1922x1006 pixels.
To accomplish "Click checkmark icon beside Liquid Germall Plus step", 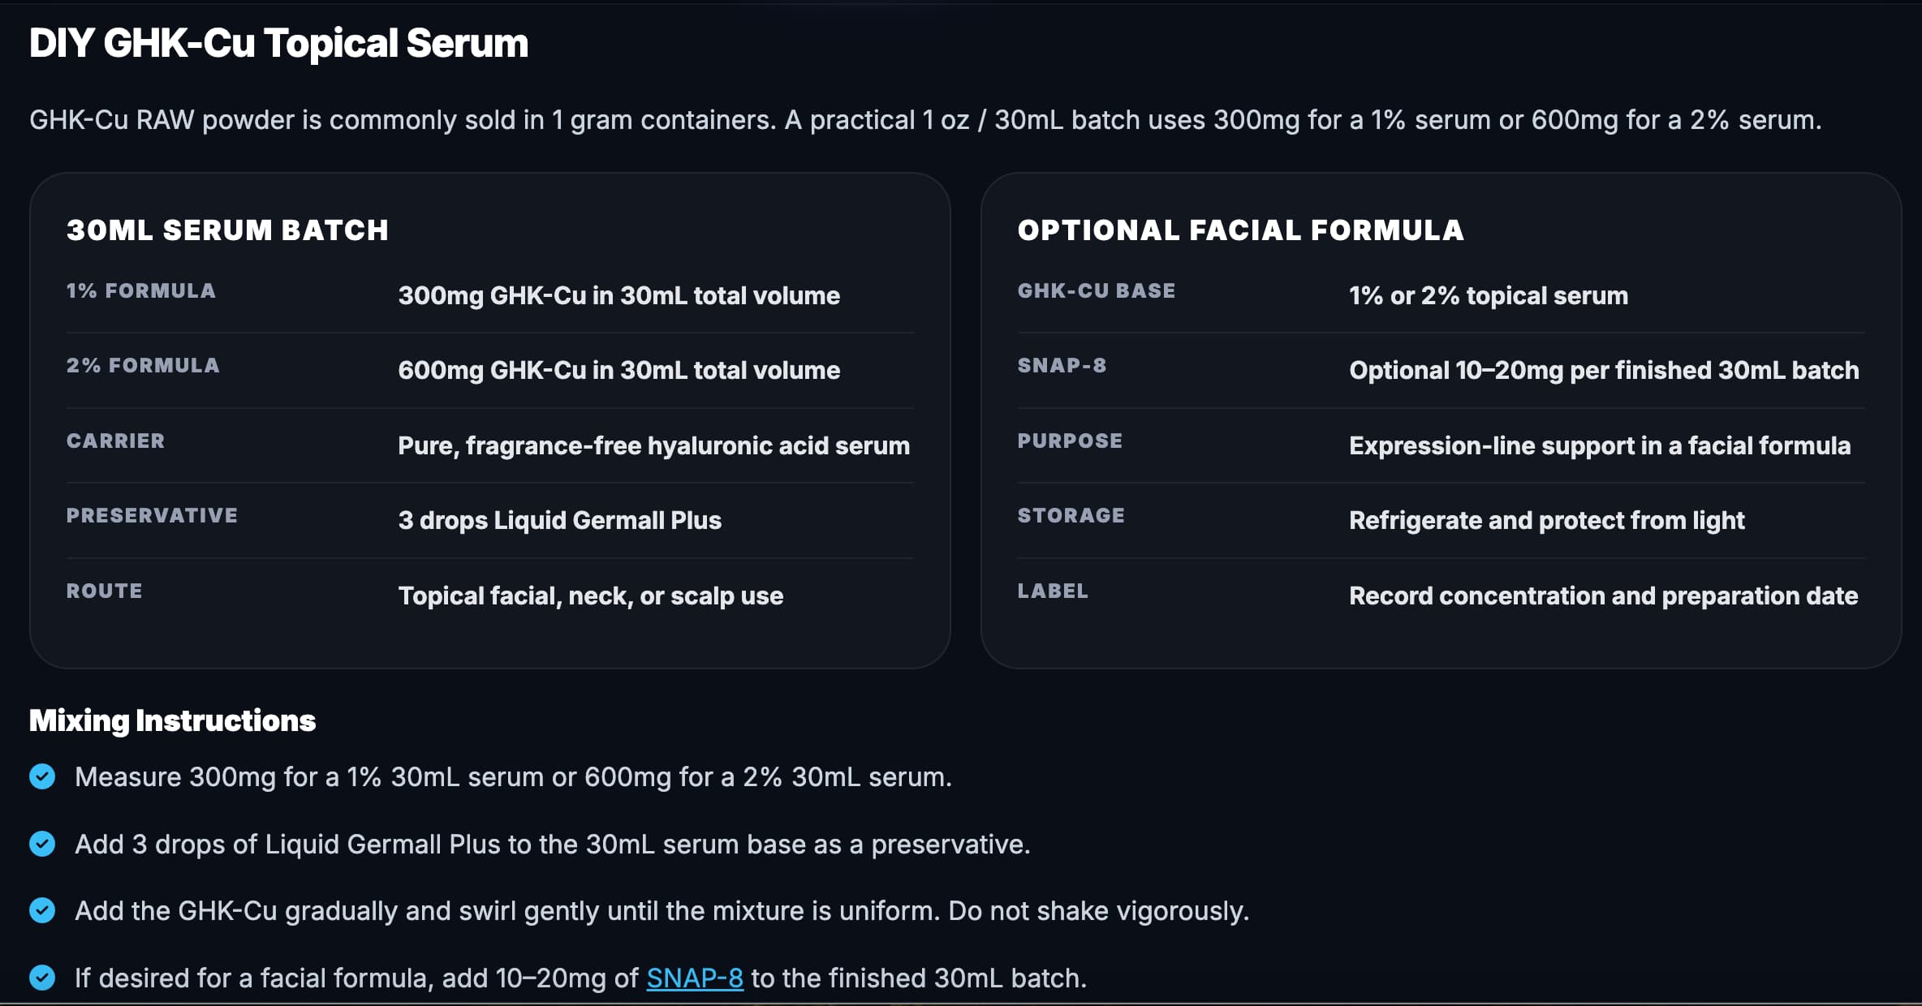I will tap(42, 844).
